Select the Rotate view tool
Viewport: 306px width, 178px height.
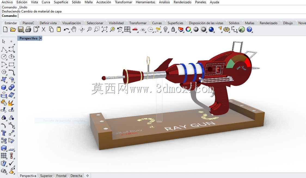(x=82, y=30)
